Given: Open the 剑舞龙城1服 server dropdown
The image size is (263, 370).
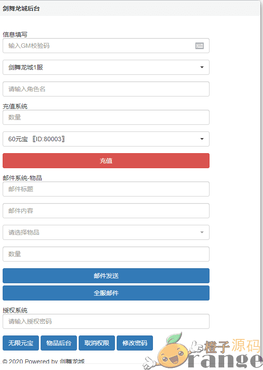Looking at the screenshot, I should [106, 67].
